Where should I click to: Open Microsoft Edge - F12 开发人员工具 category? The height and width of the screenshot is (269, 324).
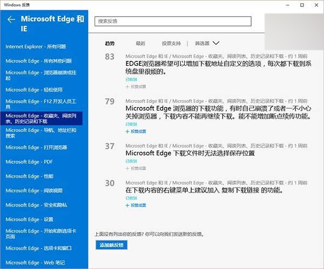(x=41, y=104)
